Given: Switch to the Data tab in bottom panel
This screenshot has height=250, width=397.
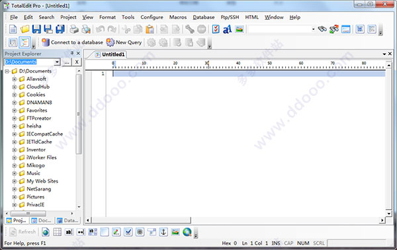Looking at the screenshot, I should click(67, 221).
